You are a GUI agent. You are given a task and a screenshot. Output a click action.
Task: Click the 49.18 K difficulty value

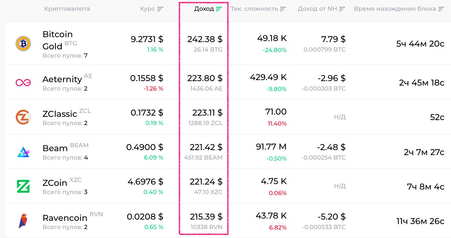(272, 38)
